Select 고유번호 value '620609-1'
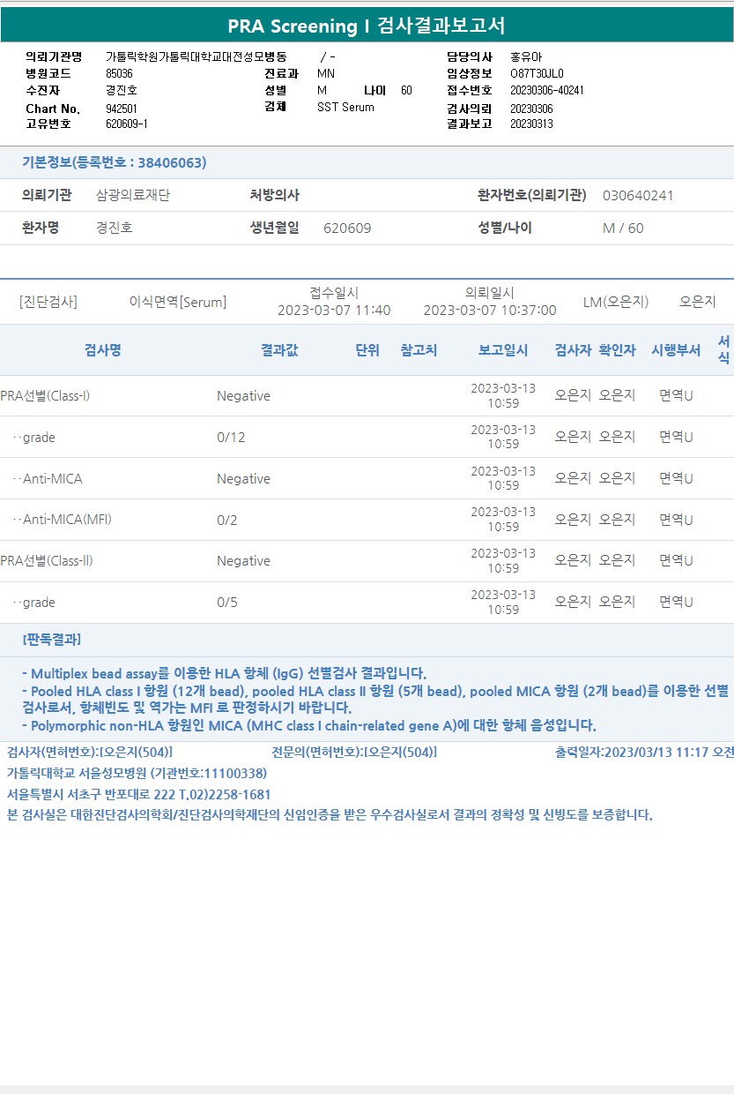This screenshot has width=734, height=1094. coord(127,124)
